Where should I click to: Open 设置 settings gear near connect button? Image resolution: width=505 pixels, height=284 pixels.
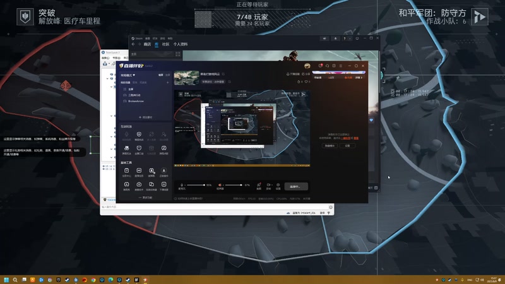pos(278,186)
